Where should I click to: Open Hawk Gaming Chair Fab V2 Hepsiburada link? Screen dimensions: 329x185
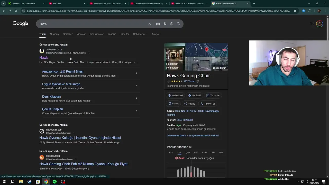[x=84, y=164]
